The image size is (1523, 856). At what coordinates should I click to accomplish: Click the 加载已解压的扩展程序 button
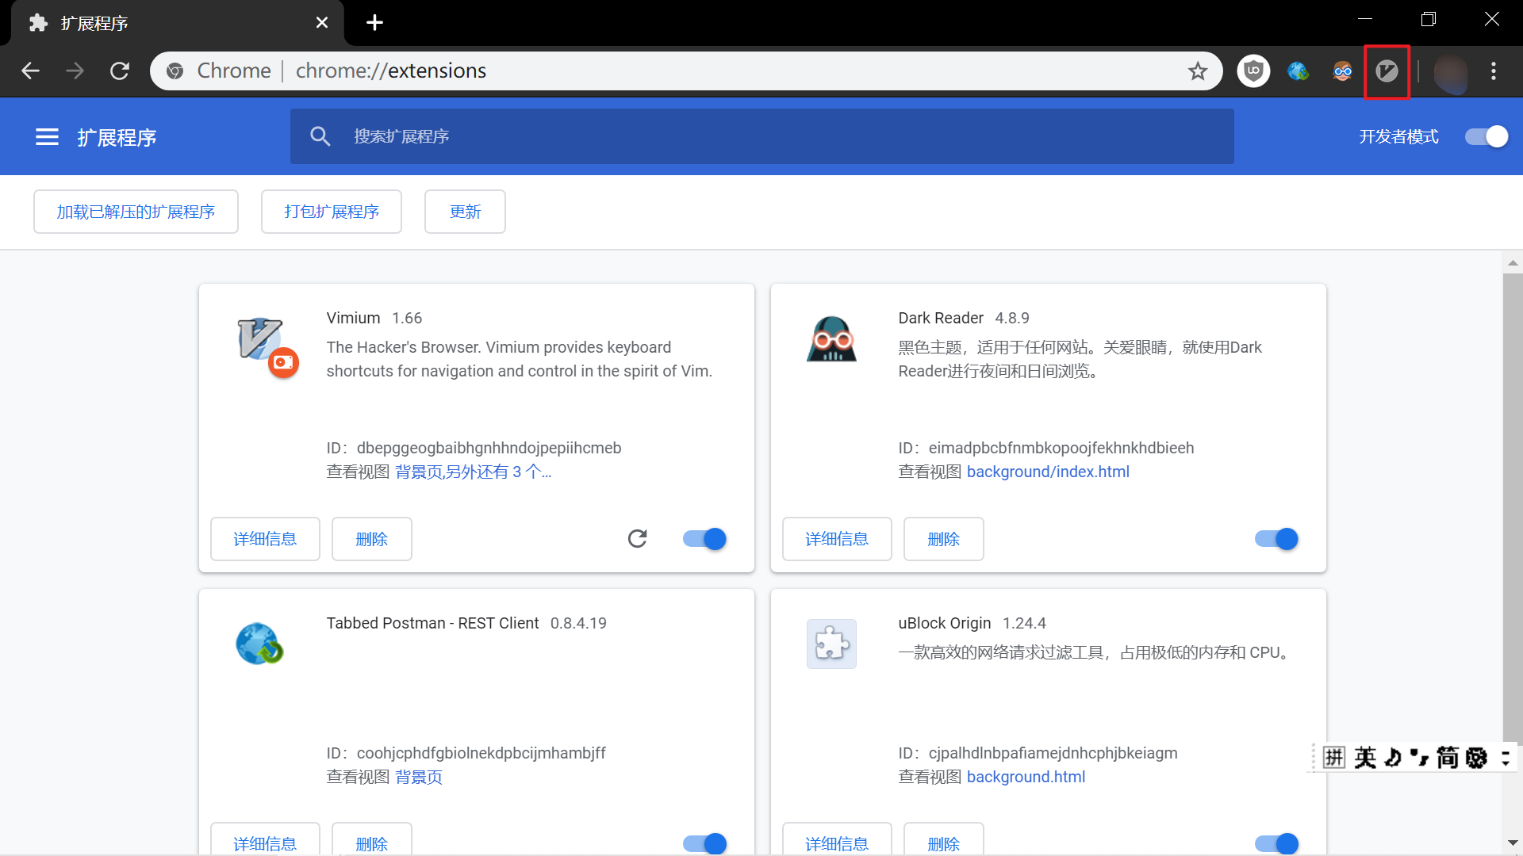[135, 211]
